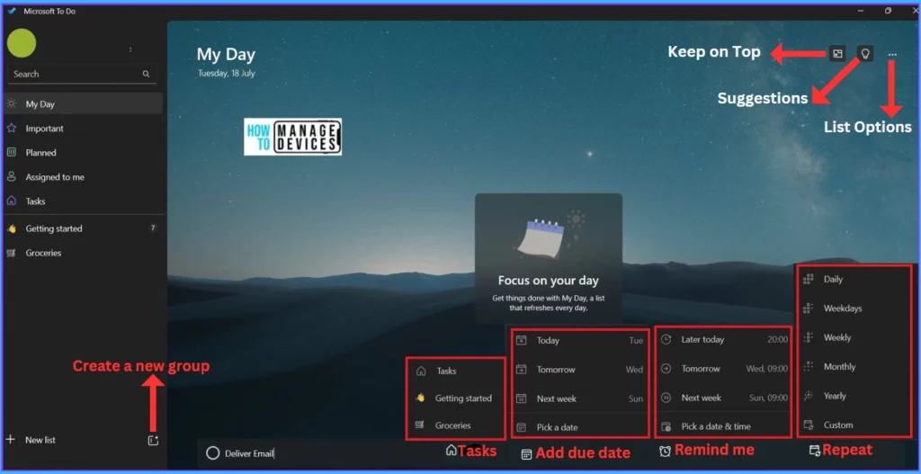
Task: Open Assigned to me in the sidebar
Action: 83,177
